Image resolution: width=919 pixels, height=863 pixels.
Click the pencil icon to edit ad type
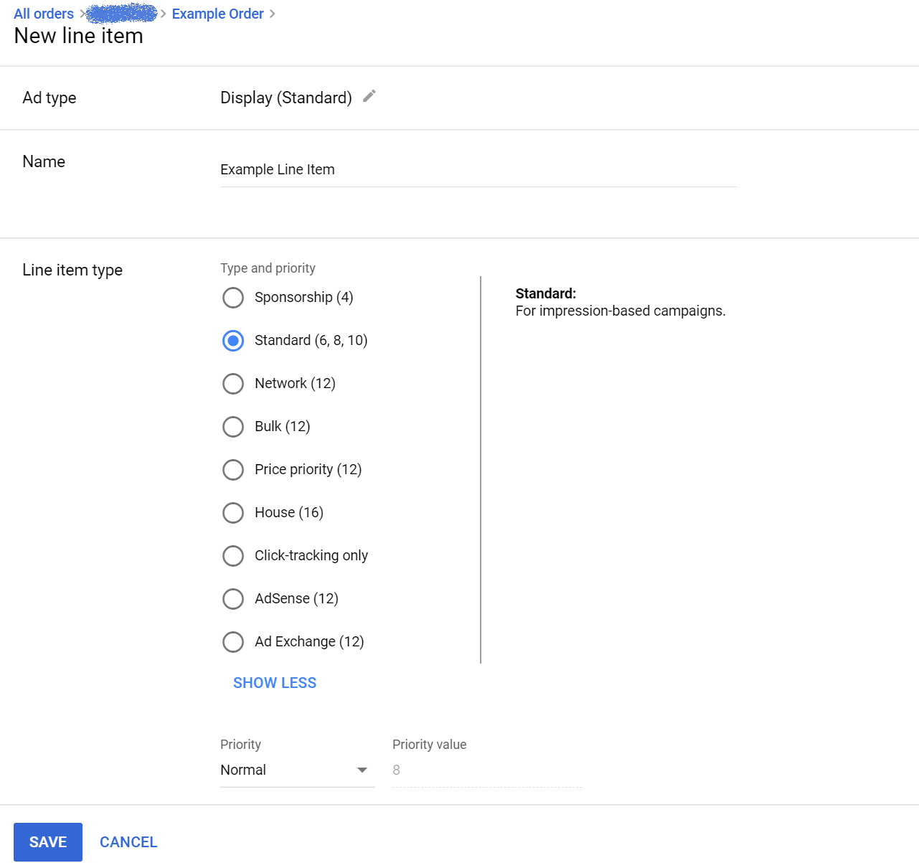coord(369,97)
